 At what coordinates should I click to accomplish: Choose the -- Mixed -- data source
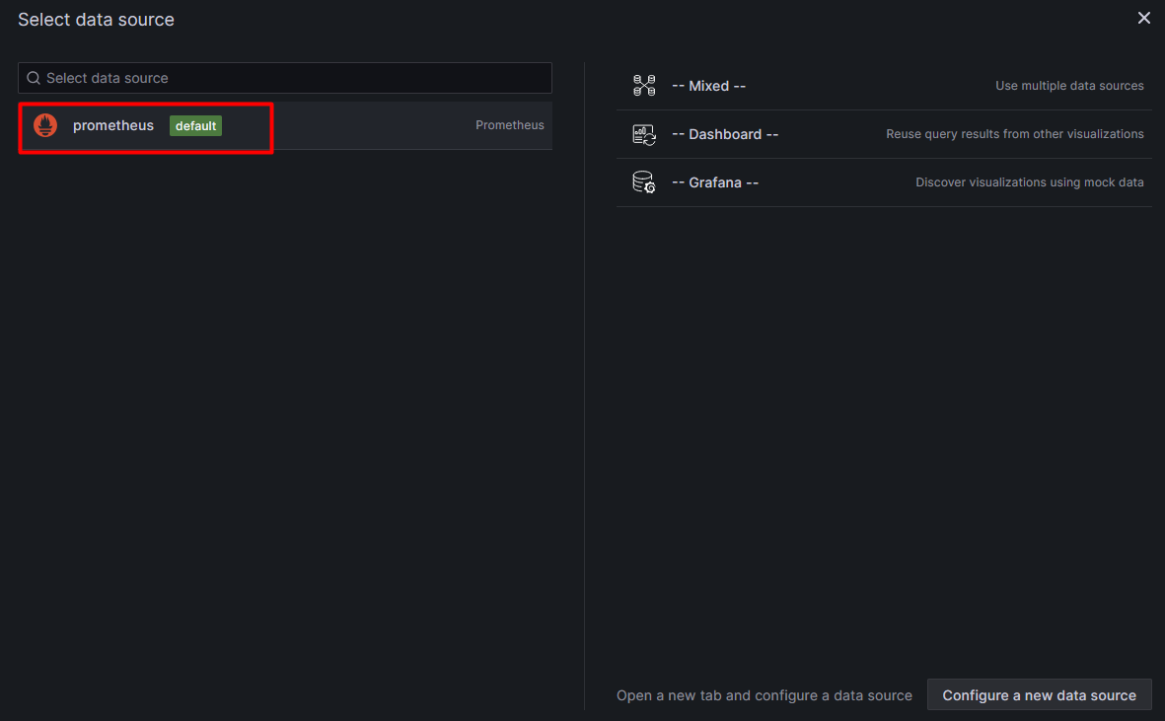click(x=884, y=86)
